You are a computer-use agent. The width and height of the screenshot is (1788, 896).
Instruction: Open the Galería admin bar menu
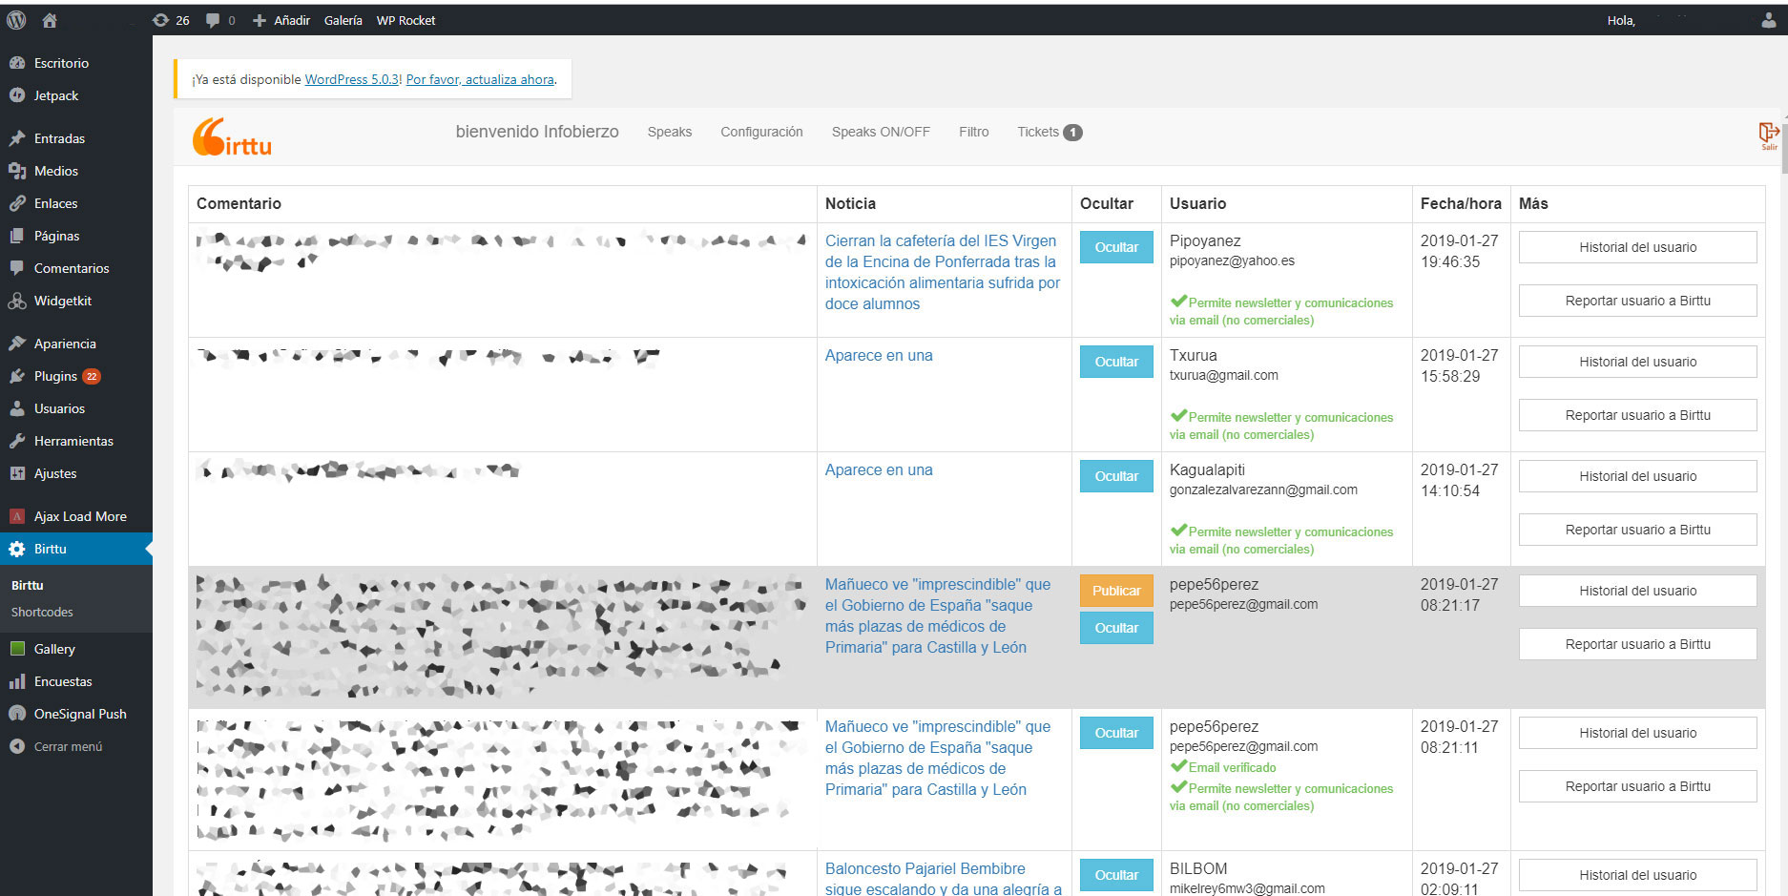[343, 20]
